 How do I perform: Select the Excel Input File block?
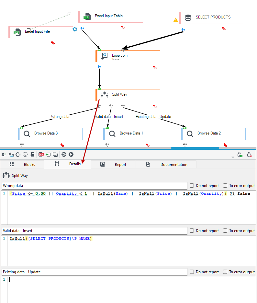41,32
